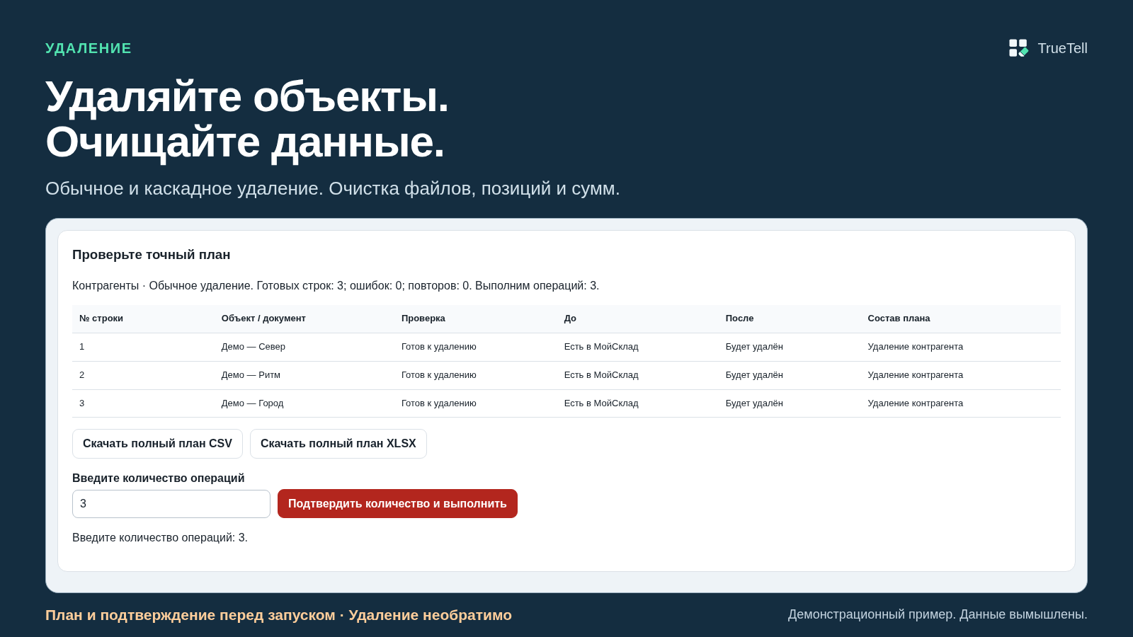Select 'Удаление контрагента' in the Ритм row
This screenshot has width=1133, height=637.
[916, 375]
